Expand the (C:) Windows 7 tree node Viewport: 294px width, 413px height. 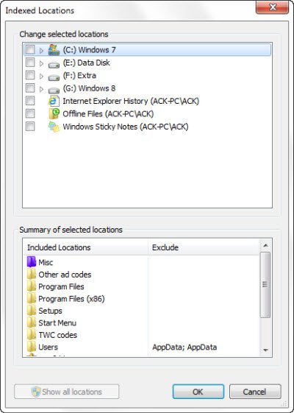pos(41,51)
